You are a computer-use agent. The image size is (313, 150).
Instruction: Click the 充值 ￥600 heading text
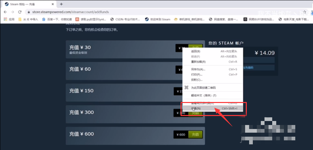(82, 134)
